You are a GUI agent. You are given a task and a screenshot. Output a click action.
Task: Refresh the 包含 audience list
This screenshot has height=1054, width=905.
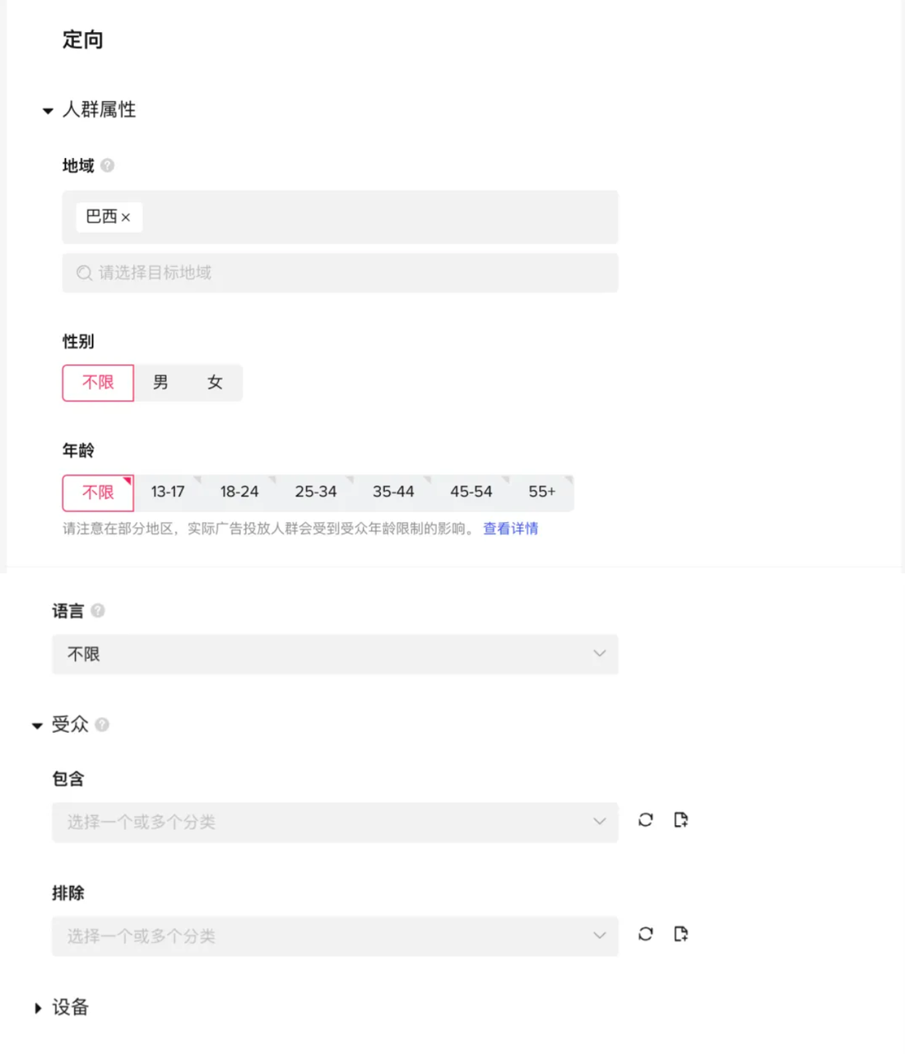646,820
